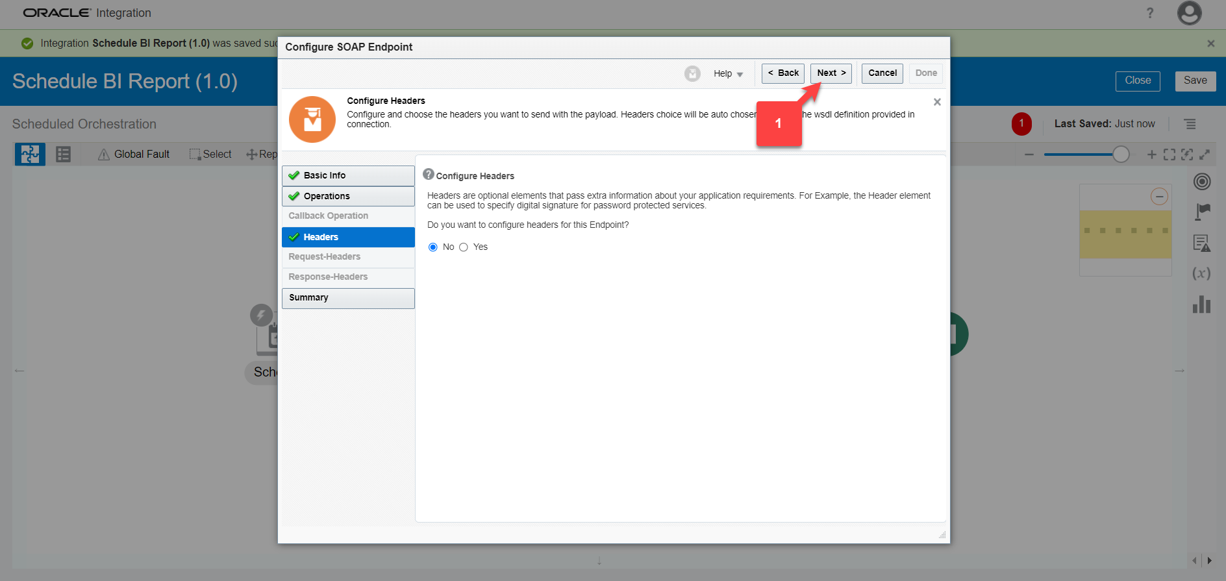Dismiss the Configure Headers description banner

(937, 102)
